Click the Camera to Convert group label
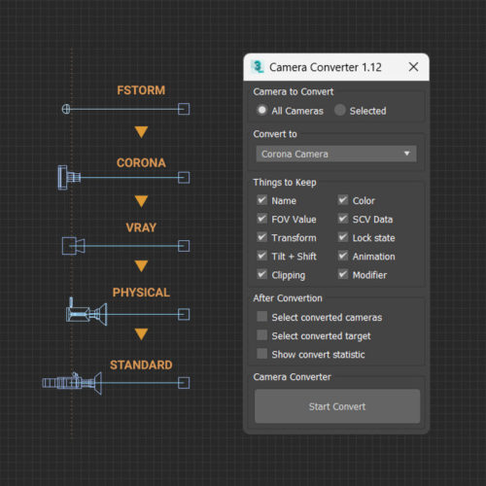 pyautogui.click(x=294, y=91)
